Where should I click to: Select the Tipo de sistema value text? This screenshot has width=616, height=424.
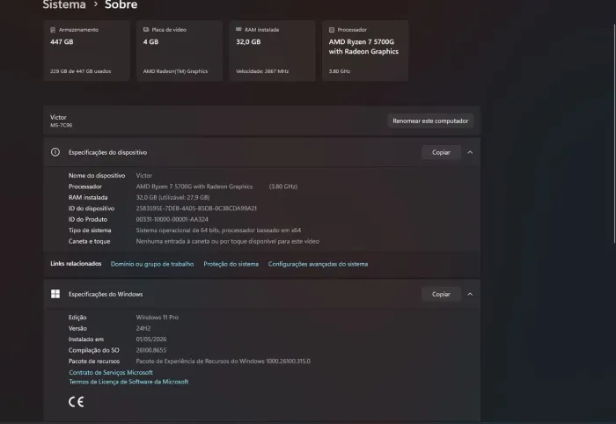click(218, 230)
